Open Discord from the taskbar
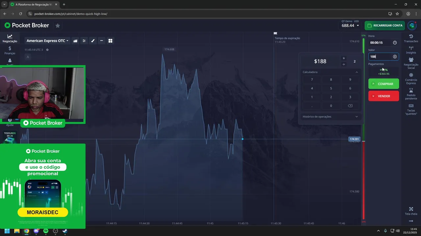The height and width of the screenshot is (236, 421). (x=36, y=231)
